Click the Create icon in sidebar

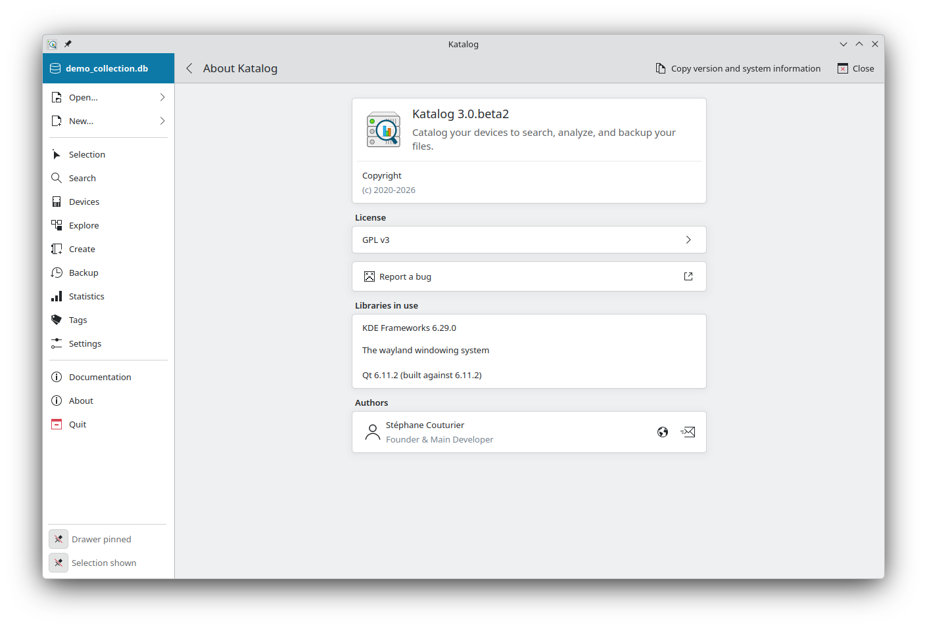[x=57, y=249]
